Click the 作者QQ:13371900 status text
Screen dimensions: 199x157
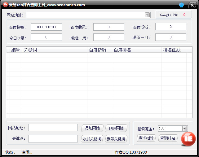pos(131,152)
